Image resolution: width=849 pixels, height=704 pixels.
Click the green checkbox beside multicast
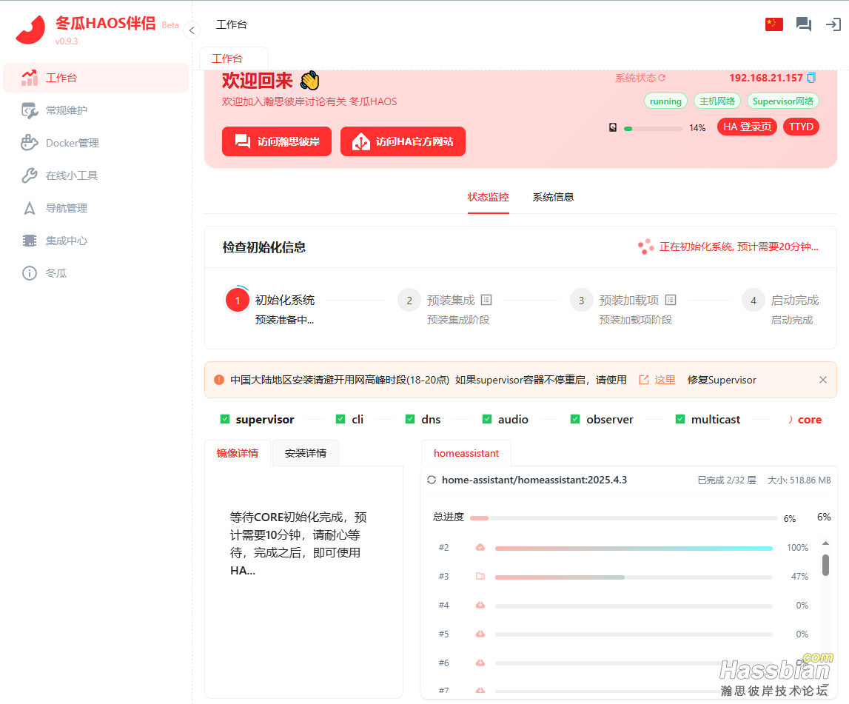tap(680, 419)
